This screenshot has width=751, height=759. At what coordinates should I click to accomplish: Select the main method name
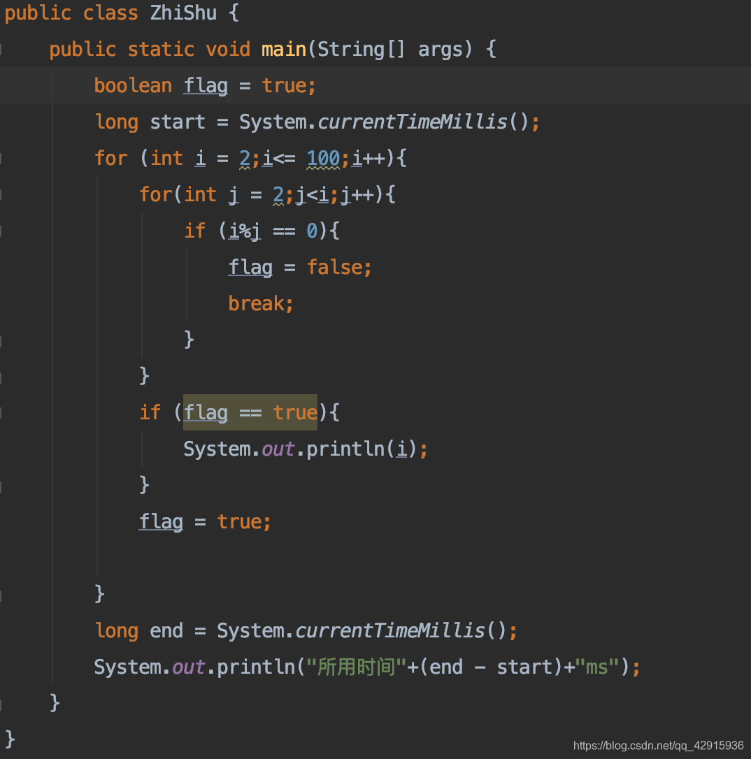pyautogui.click(x=282, y=49)
